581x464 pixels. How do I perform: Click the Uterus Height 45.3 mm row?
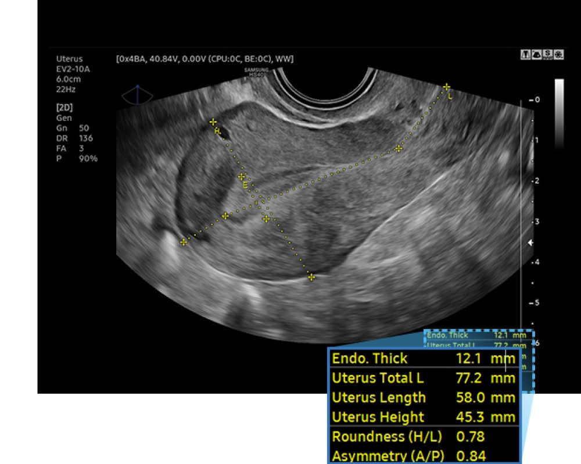click(x=424, y=417)
